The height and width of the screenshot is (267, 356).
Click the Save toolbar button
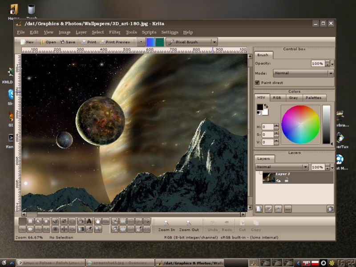(x=68, y=42)
